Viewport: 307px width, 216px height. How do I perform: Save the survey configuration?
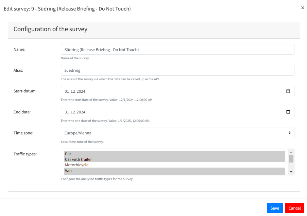click(275, 208)
